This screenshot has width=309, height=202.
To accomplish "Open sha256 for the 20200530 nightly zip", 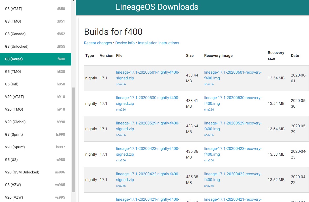I will (x=121, y=110).
